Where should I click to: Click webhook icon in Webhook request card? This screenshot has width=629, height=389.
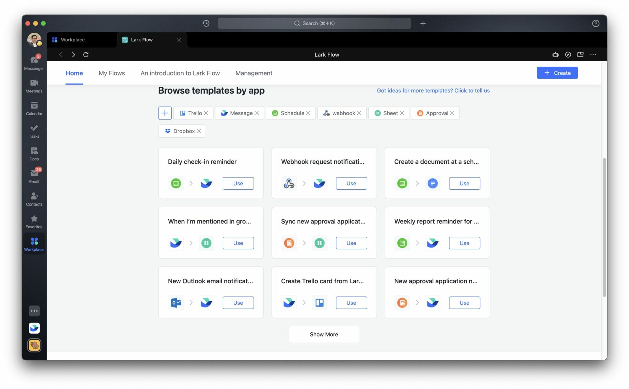coord(289,183)
